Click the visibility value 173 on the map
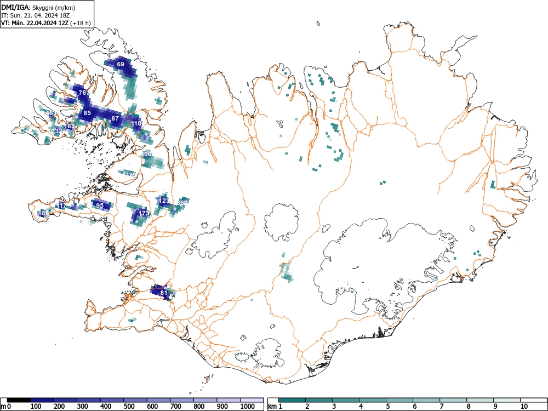Viewport: 548px width, 411px height. point(144,213)
